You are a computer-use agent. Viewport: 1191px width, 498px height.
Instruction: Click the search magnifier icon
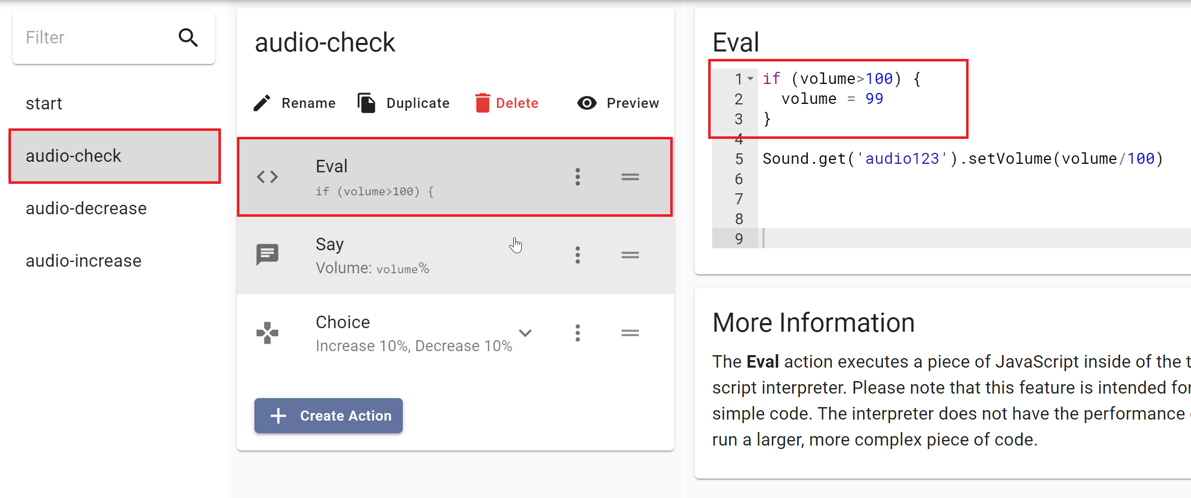[188, 37]
